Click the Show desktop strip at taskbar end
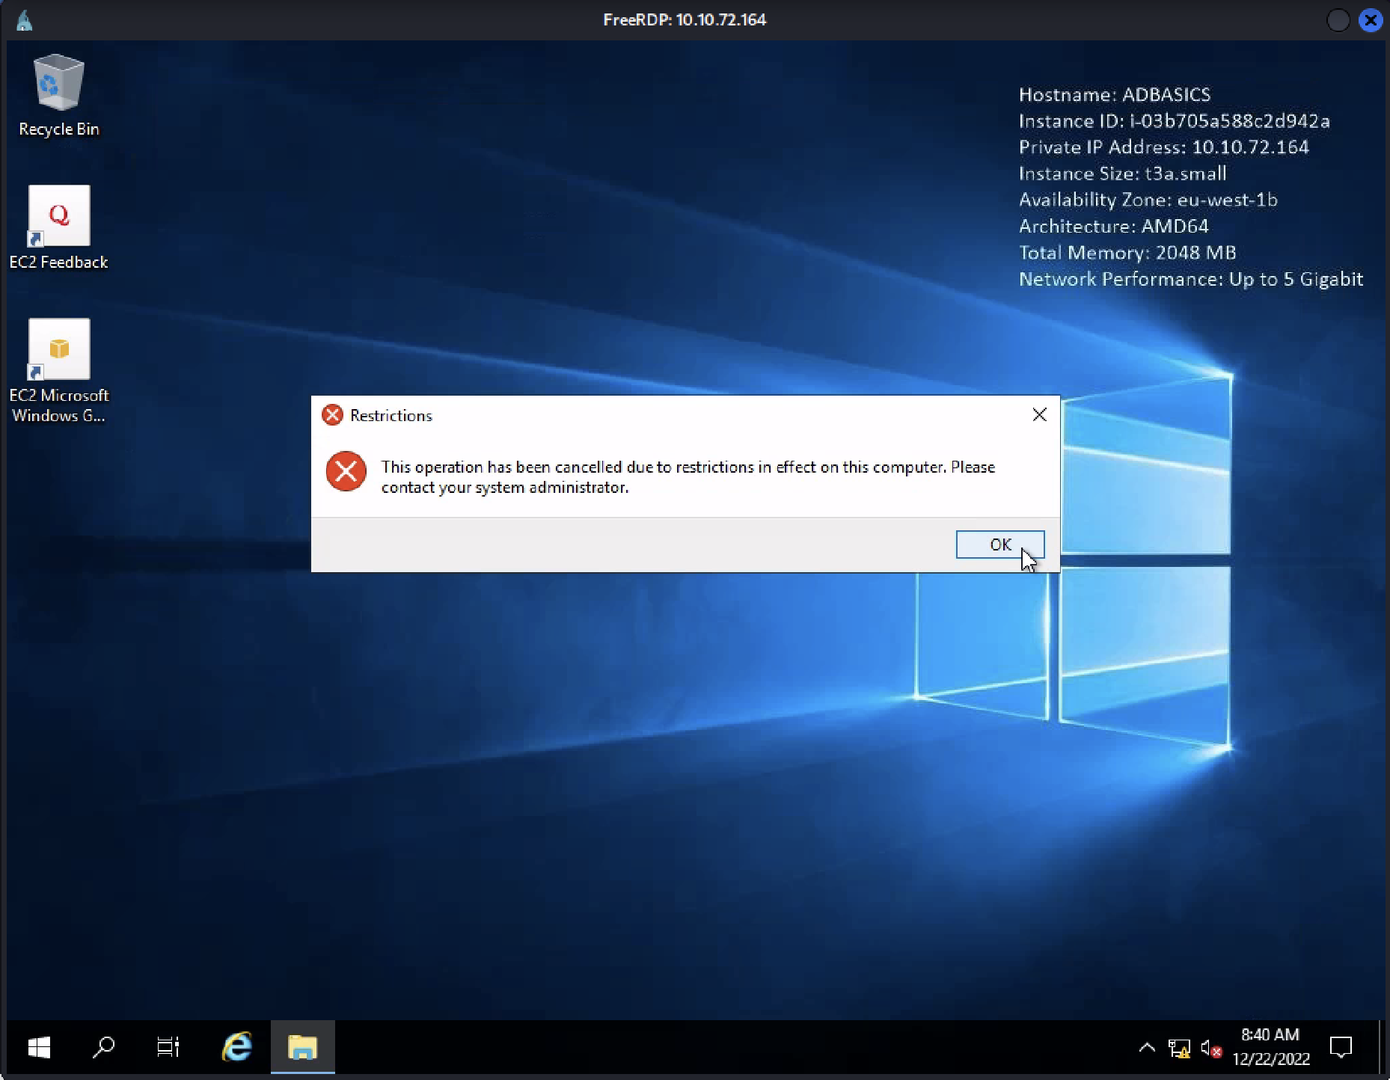 [x=1383, y=1047]
